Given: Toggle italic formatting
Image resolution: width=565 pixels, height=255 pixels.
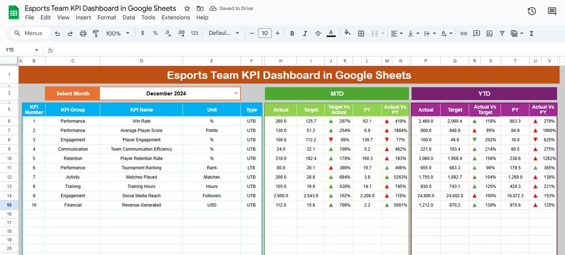Looking at the screenshot, I should coord(305,33).
